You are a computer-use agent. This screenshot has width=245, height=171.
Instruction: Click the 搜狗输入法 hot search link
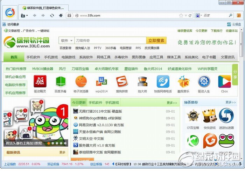(x=83, y=48)
